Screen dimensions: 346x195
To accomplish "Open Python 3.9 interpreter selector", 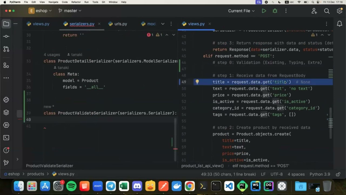I will point(320,174).
